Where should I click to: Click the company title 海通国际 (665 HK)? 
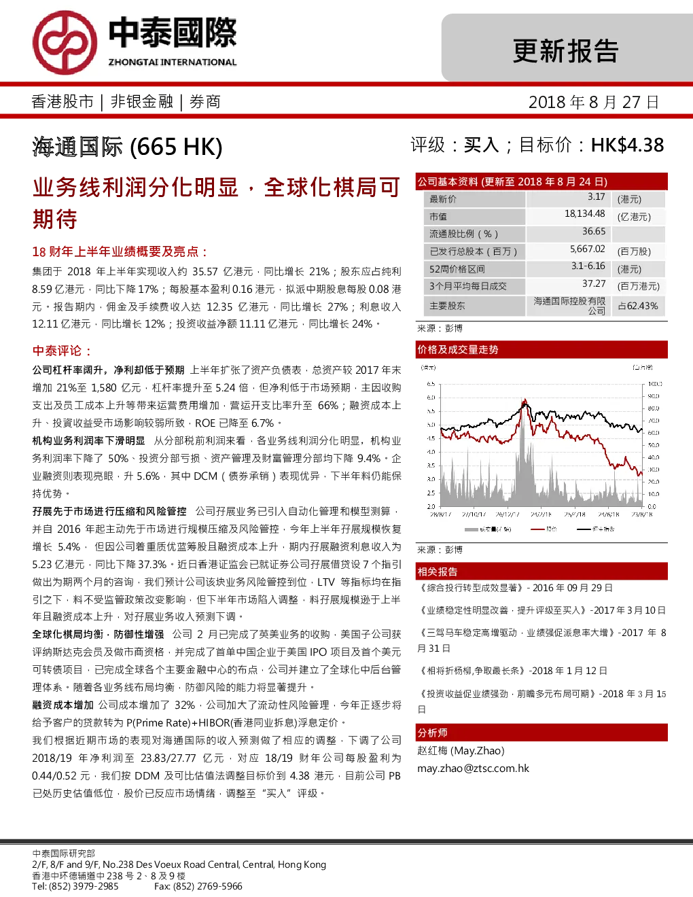(x=128, y=147)
